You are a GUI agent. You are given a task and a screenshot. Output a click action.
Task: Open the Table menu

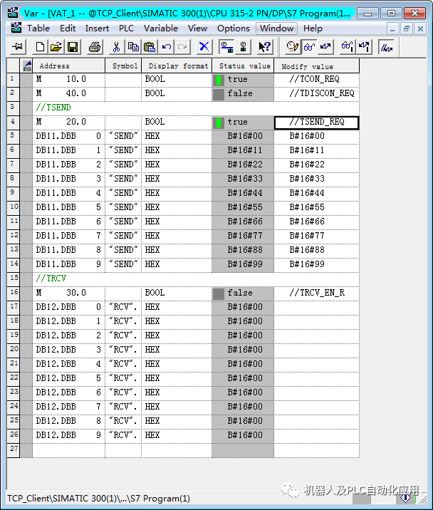[x=38, y=28]
